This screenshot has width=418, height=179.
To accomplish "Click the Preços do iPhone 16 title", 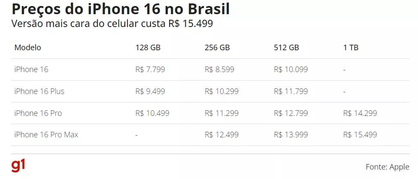I will point(121,9).
